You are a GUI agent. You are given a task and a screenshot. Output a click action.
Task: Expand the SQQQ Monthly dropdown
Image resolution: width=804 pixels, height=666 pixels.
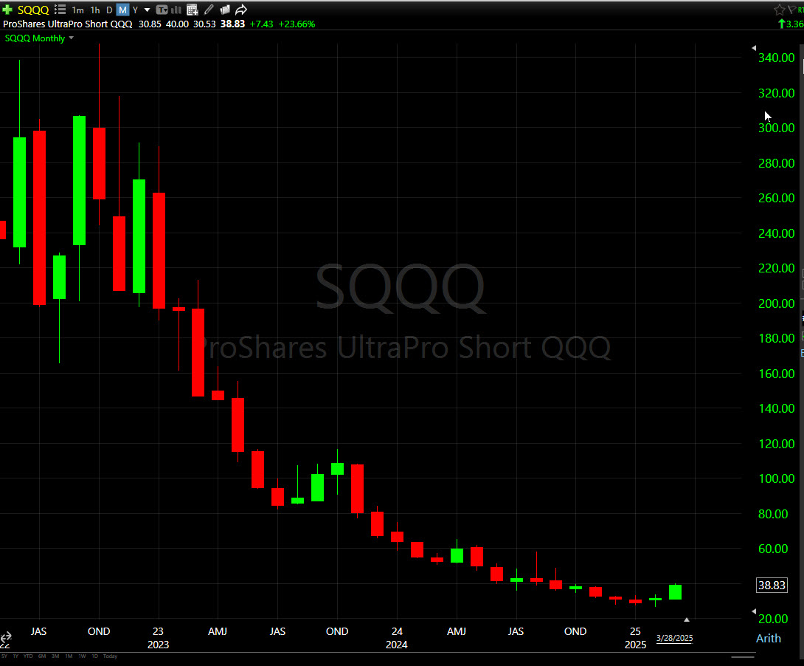[x=72, y=38]
